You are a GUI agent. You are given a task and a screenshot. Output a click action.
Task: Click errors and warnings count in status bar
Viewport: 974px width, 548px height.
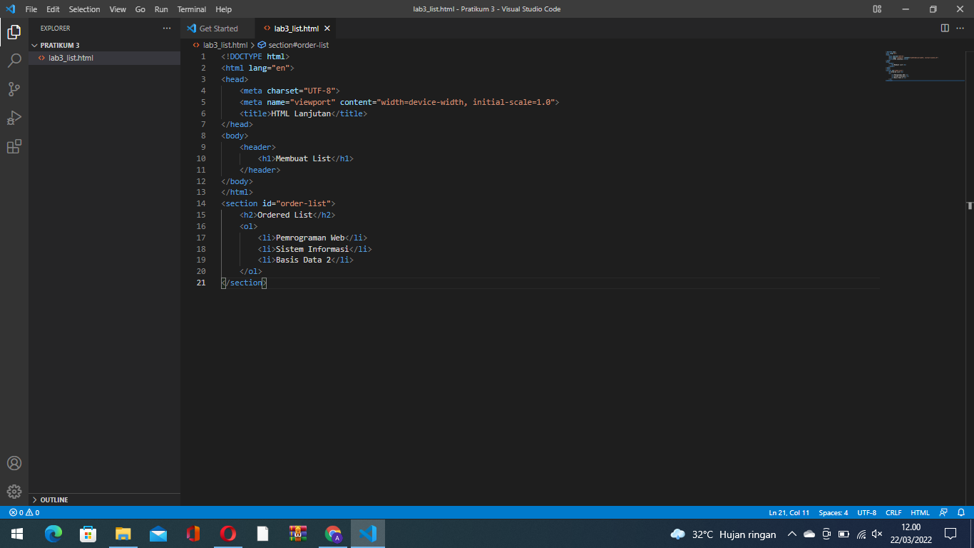tap(24, 512)
